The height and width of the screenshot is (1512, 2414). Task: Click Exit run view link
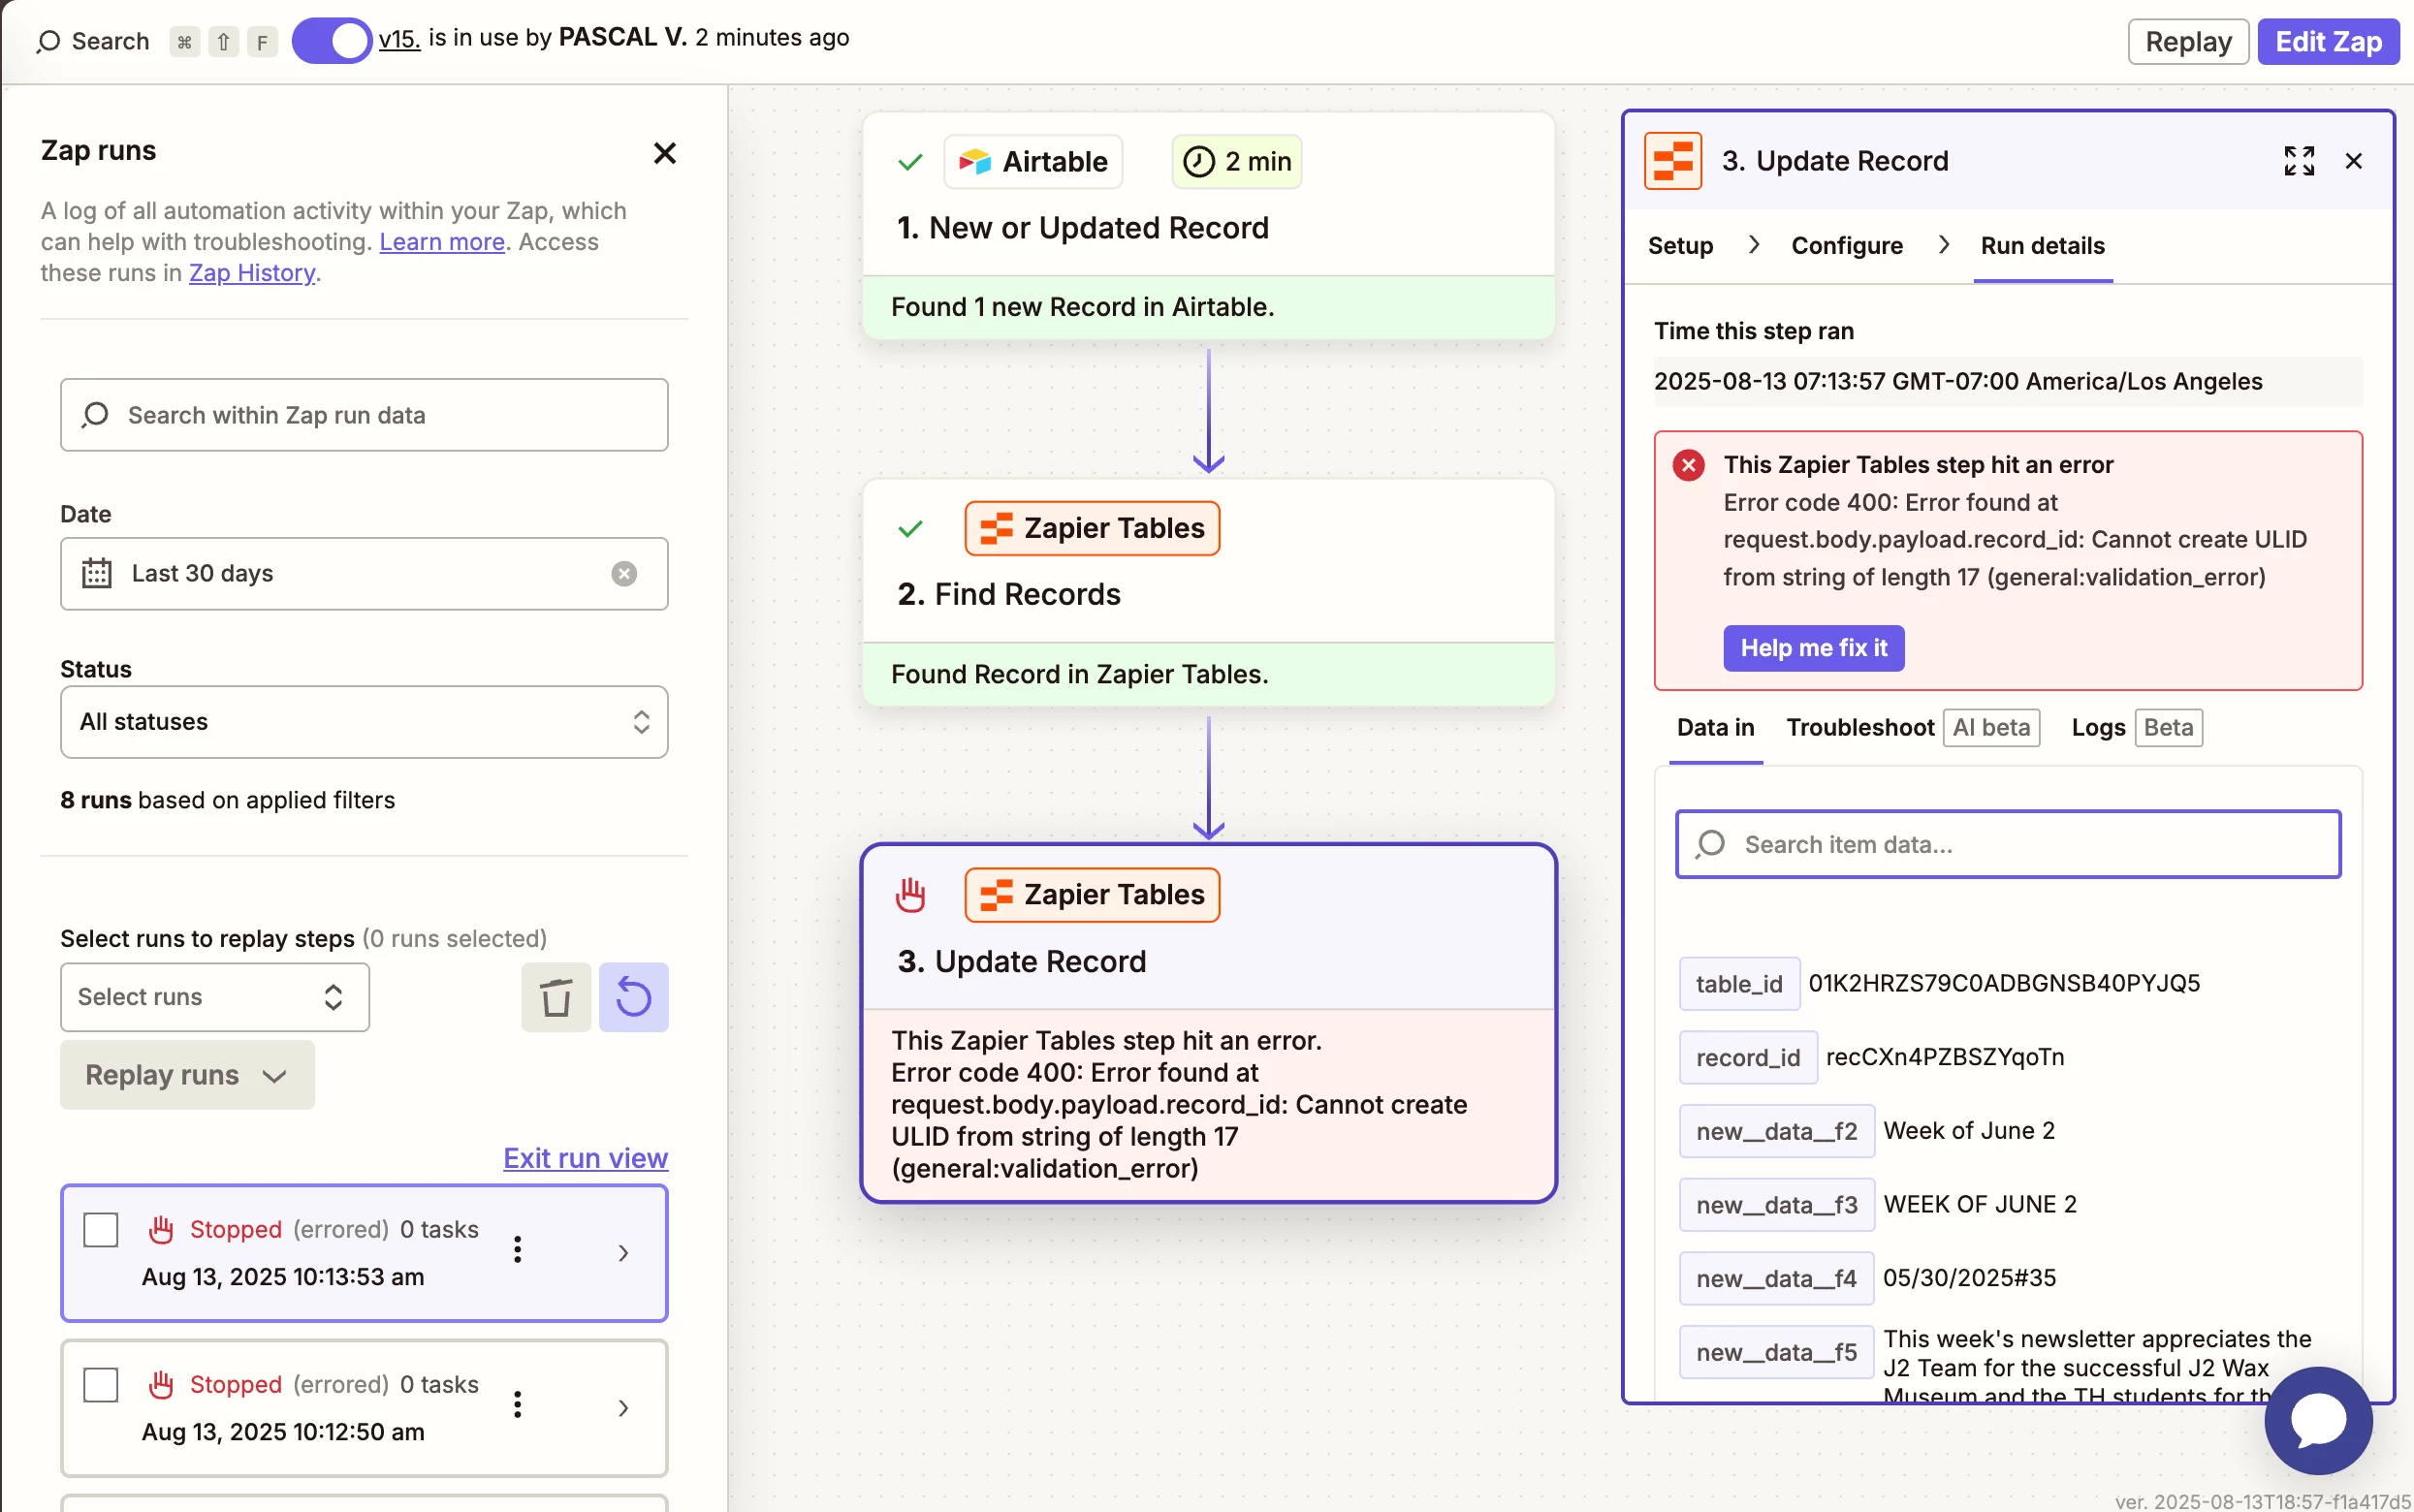[585, 1158]
